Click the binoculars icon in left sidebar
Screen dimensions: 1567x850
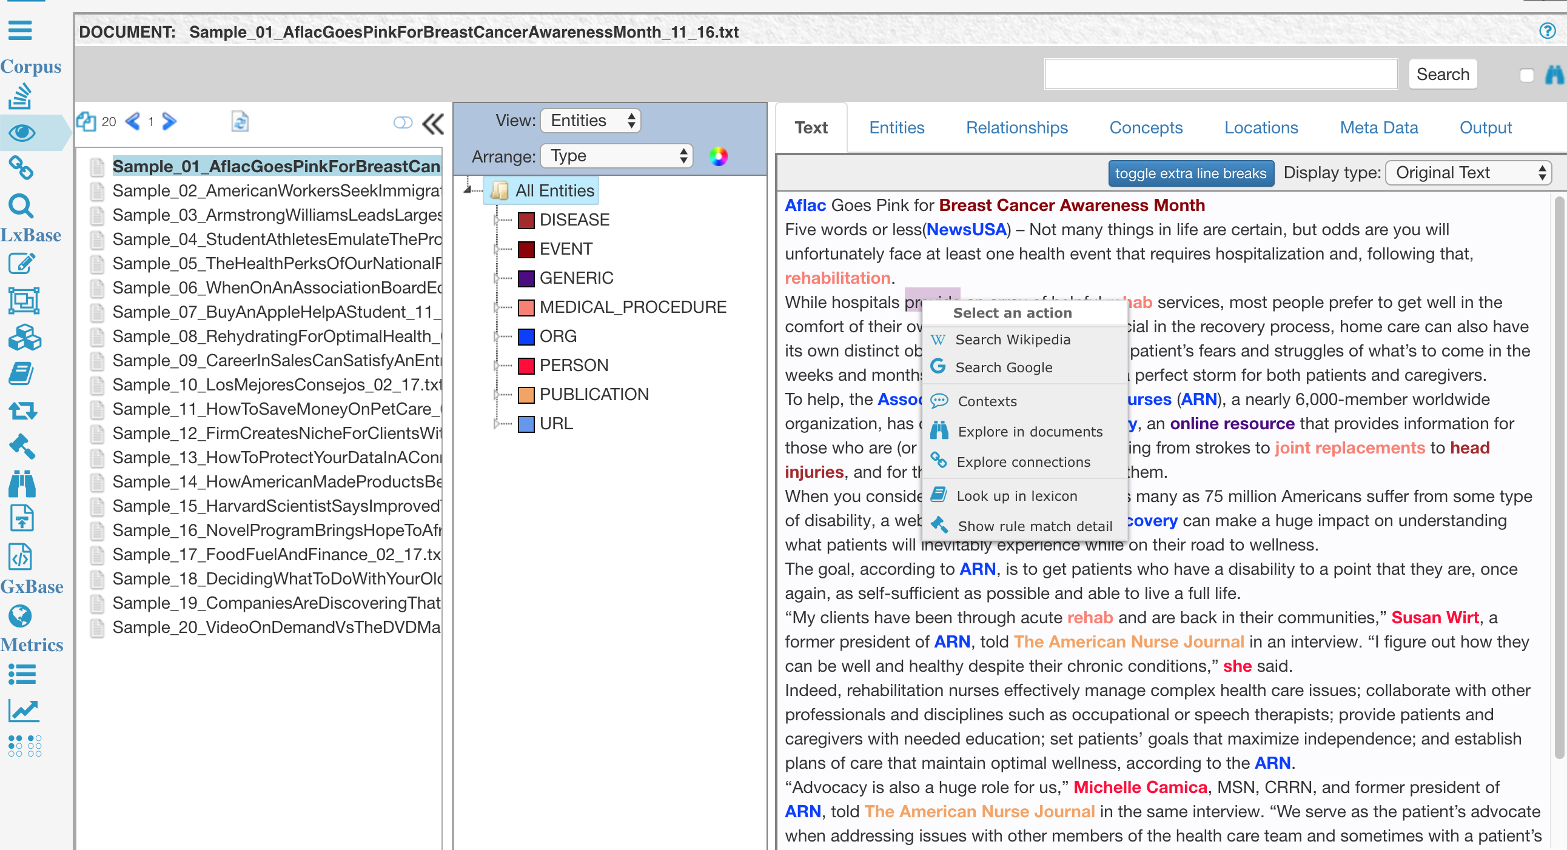click(22, 483)
